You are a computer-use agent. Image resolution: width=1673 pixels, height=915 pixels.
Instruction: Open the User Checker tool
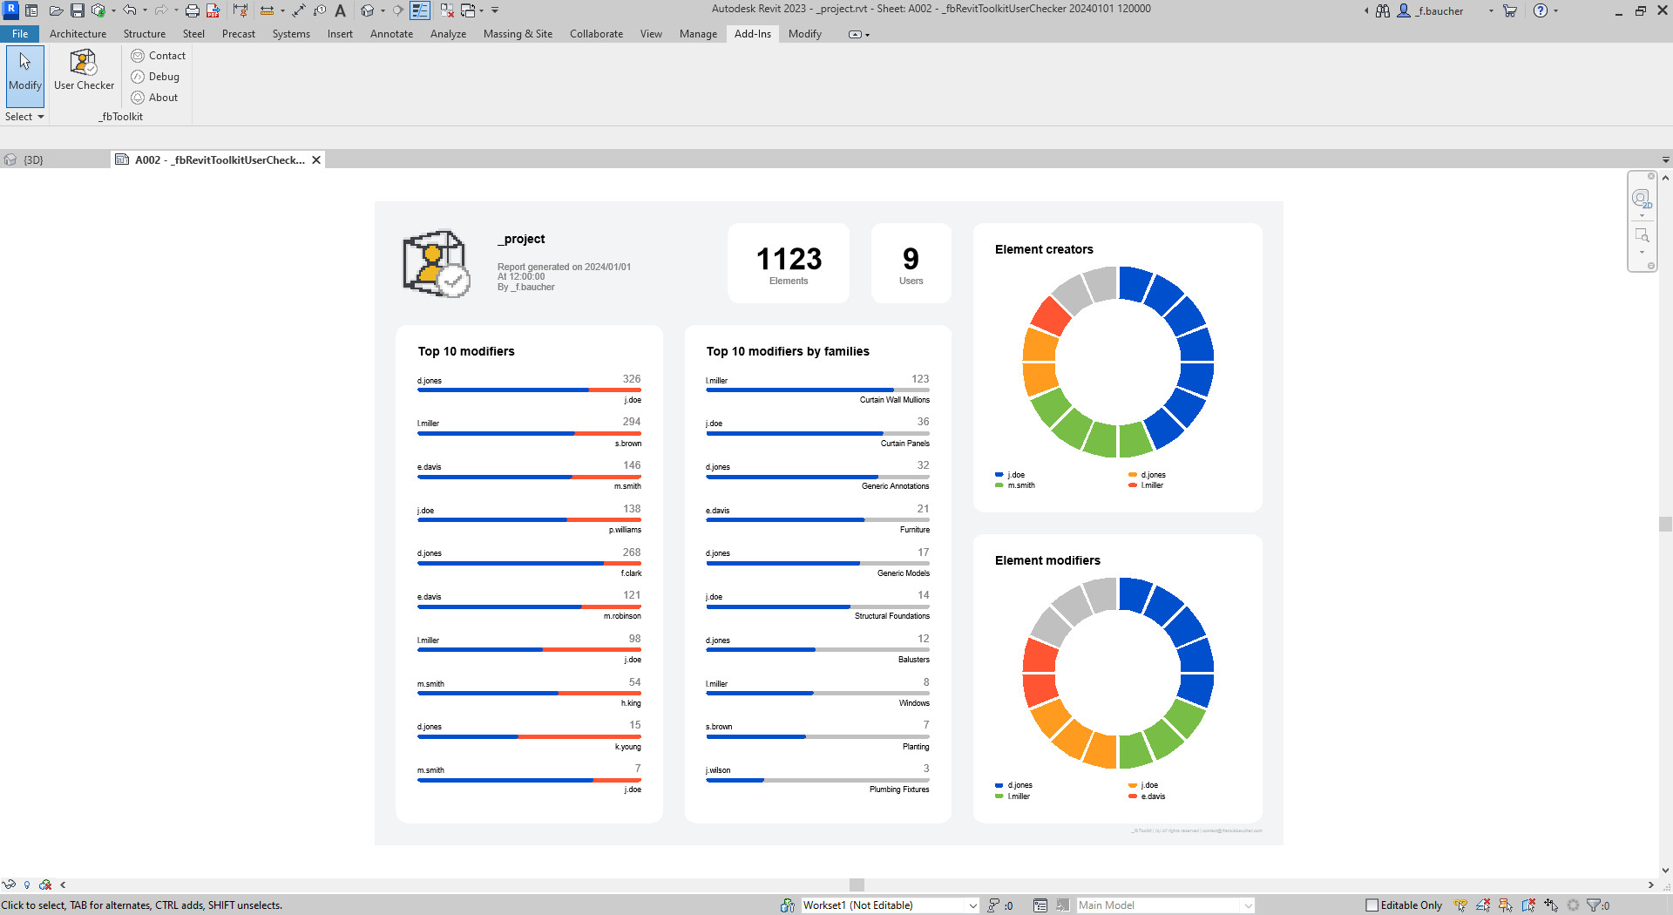click(84, 71)
